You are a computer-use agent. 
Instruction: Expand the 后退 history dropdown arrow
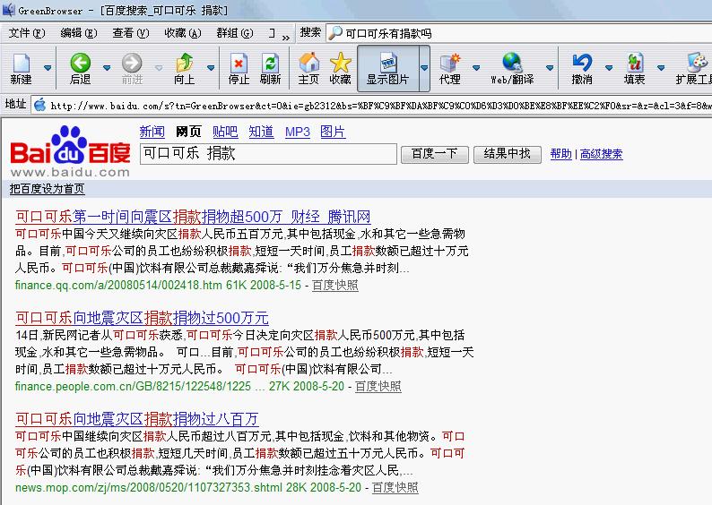(x=107, y=68)
